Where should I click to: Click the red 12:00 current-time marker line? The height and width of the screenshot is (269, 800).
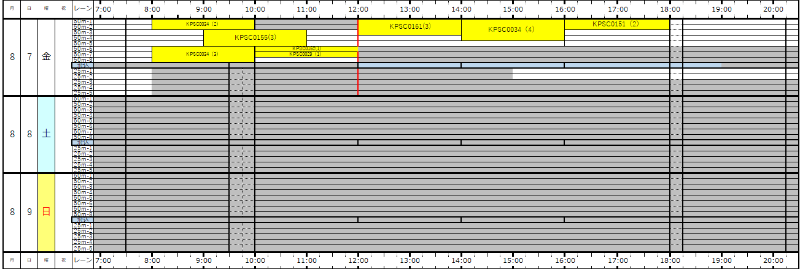tap(358, 57)
